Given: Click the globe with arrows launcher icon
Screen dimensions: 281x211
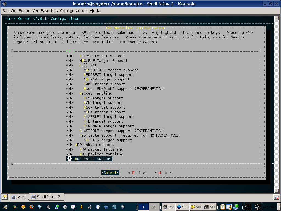Looking at the screenshot, I should tap(114, 207).
